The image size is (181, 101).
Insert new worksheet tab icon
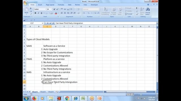[57, 92]
